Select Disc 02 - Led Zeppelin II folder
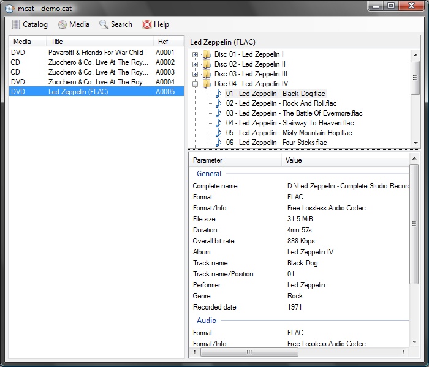This screenshot has width=429, height=367. 250,64
